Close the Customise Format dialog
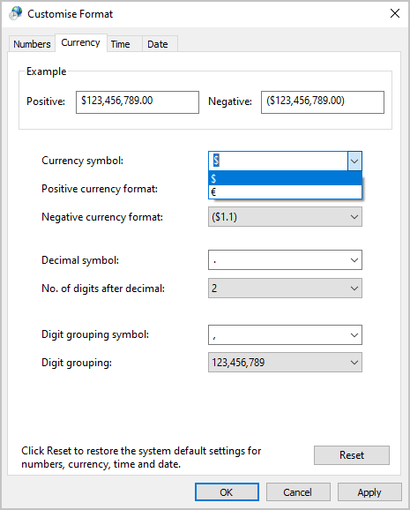Image resolution: width=410 pixels, height=510 pixels. 395,13
